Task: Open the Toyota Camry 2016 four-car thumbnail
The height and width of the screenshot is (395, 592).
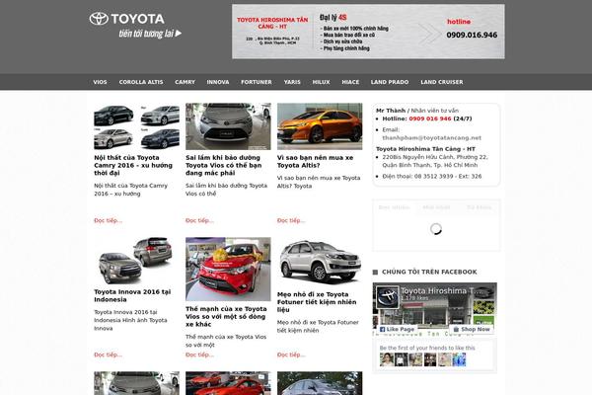Action: (x=137, y=126)
